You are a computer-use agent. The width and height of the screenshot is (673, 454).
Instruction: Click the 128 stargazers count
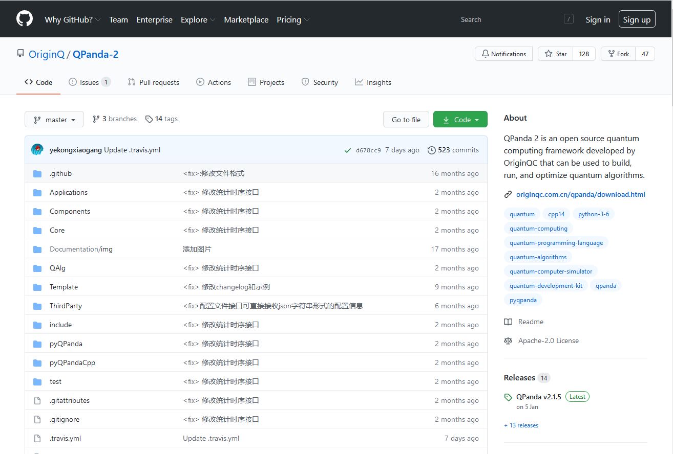pos(584,54)
